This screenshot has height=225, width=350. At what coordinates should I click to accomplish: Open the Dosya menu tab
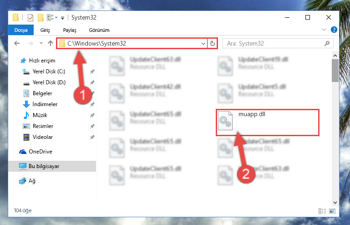pos(21,30)
